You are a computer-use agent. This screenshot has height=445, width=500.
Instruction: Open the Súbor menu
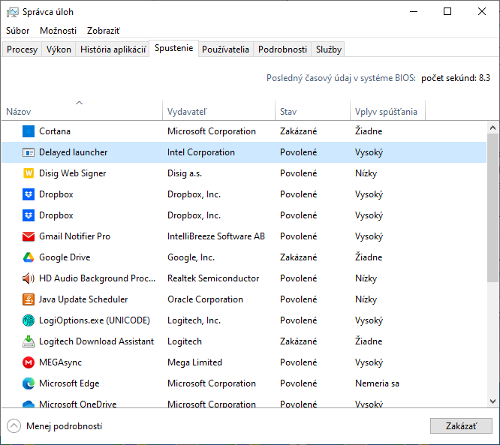coord(17,31)
